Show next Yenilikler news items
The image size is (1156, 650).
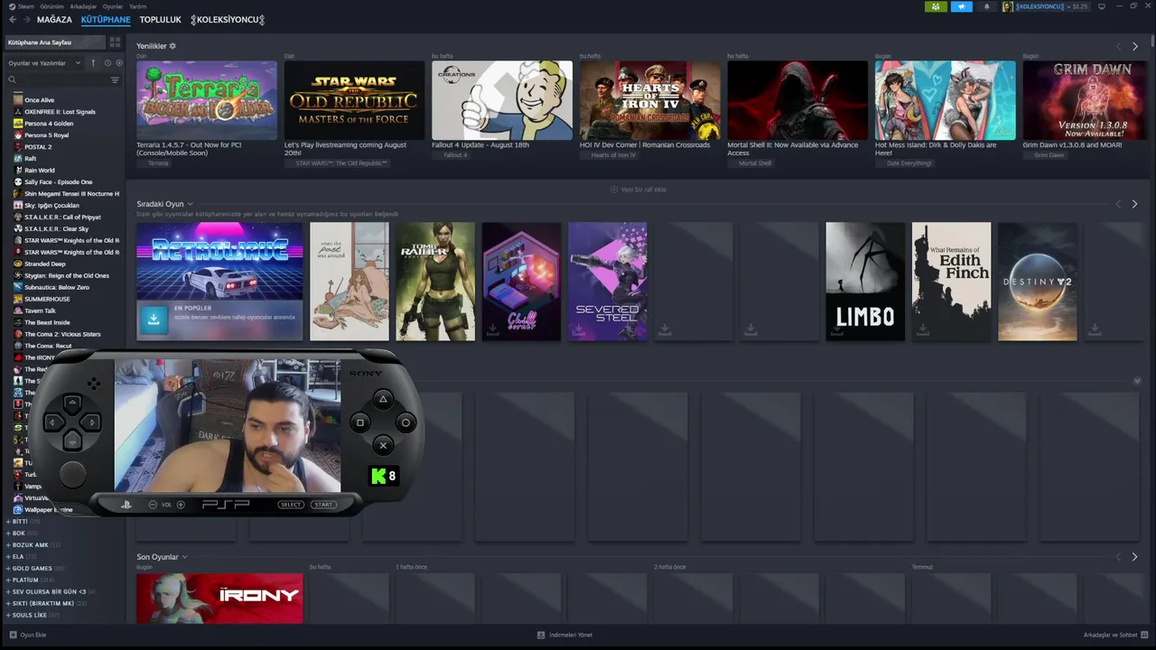coord(1135,46)
